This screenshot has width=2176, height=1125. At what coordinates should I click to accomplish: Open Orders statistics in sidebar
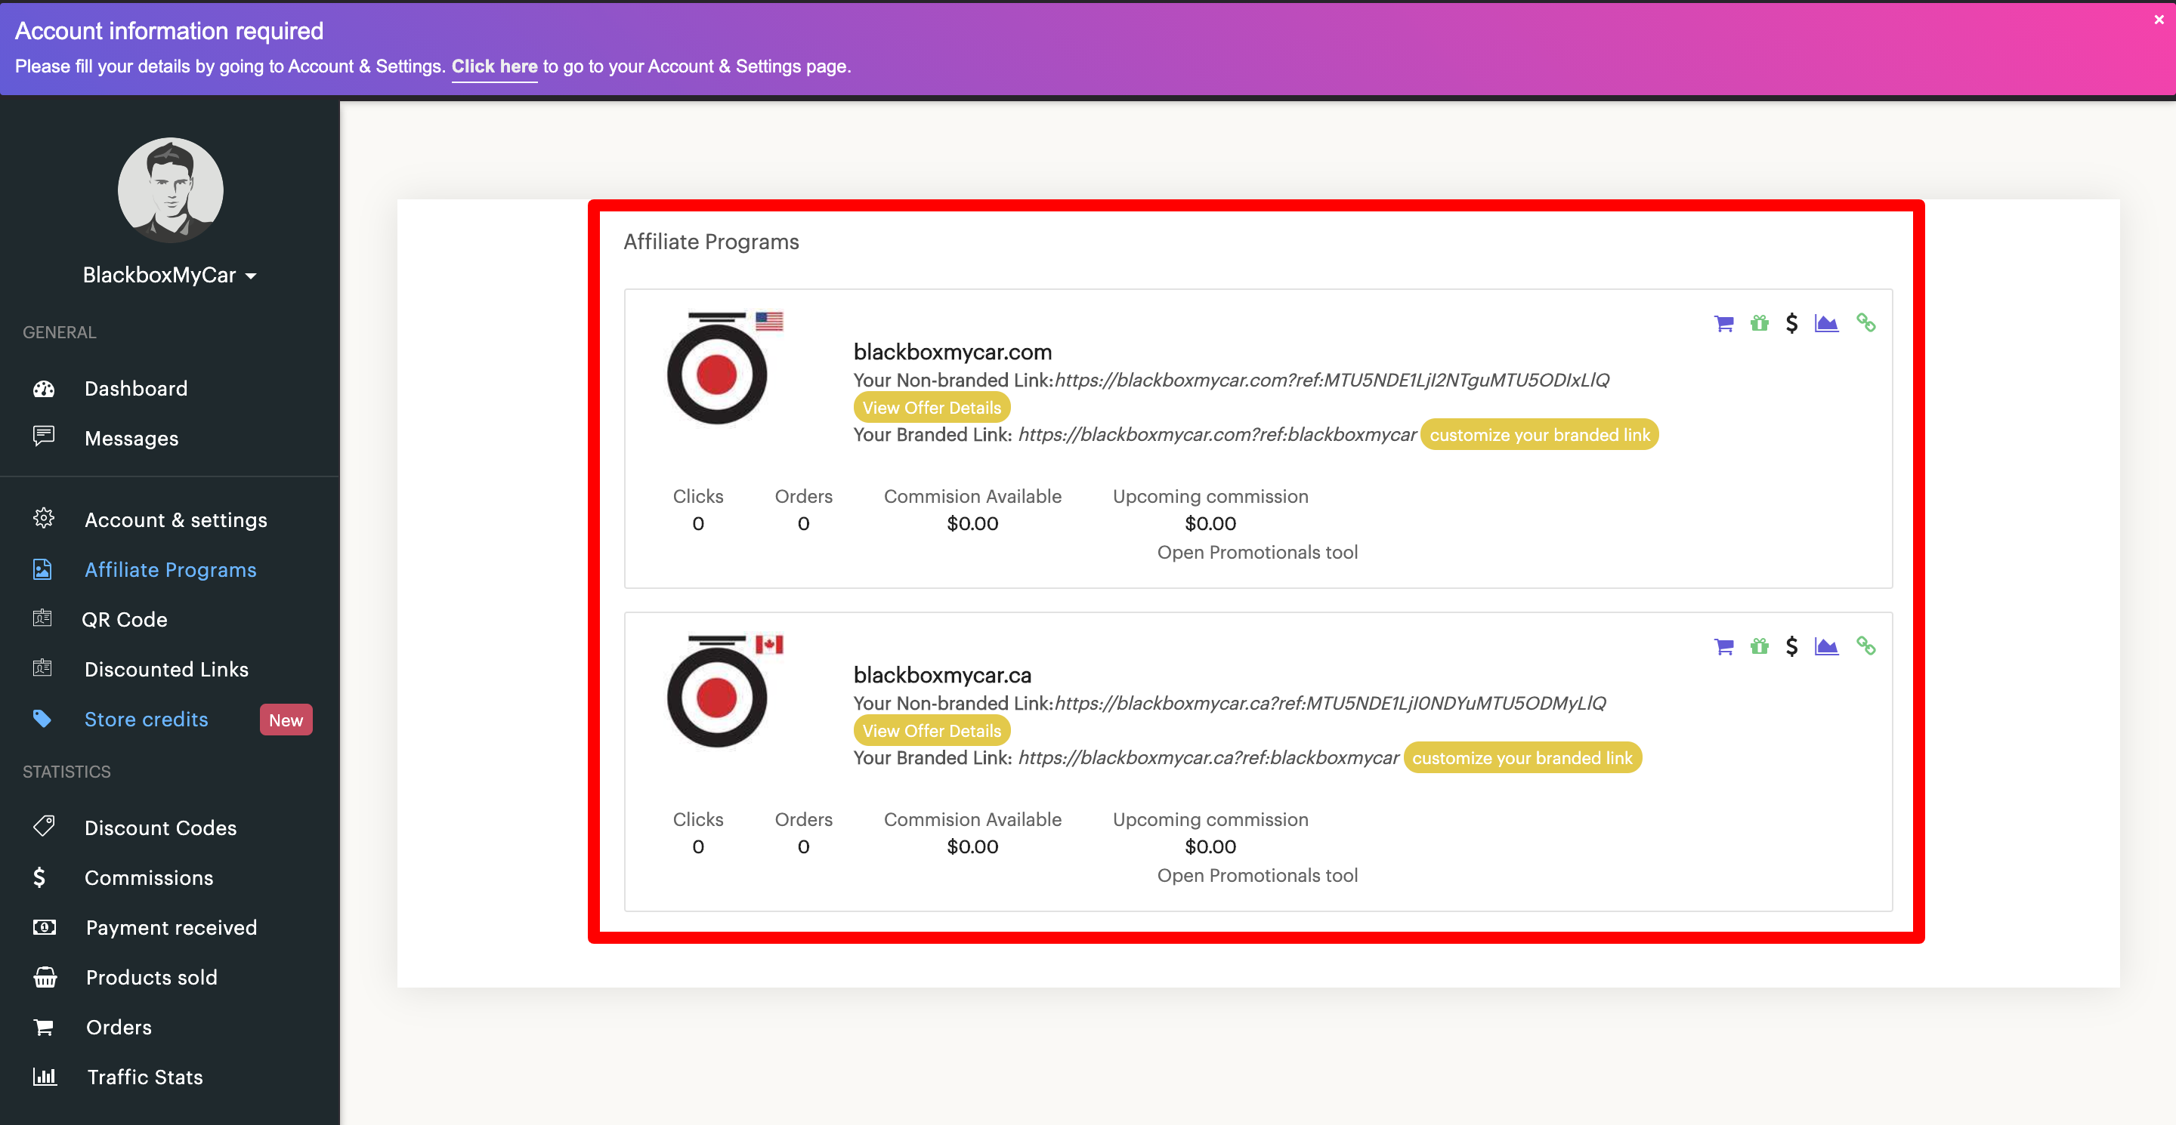(x=119, y=1027)
